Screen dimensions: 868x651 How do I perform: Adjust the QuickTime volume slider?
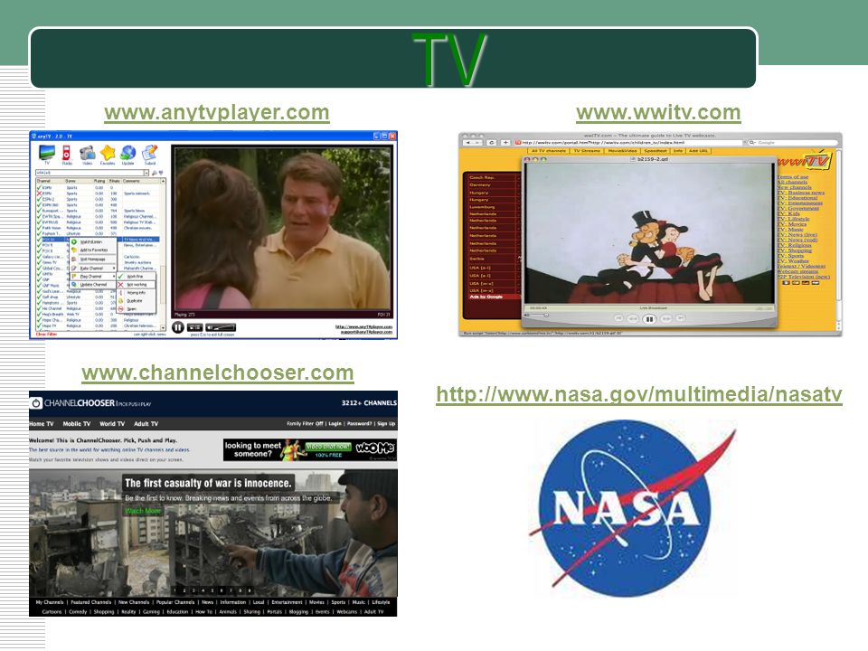coord(537,315)
